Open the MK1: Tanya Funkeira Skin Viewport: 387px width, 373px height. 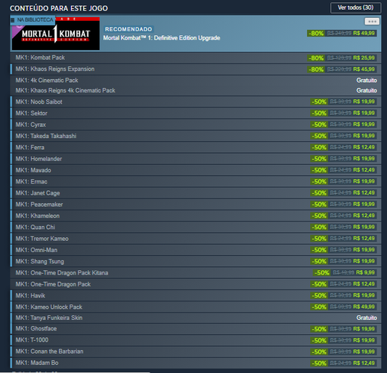(x=196, y=318)
